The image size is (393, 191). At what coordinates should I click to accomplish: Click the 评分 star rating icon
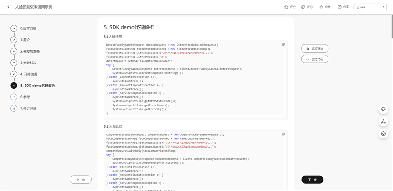286,7
